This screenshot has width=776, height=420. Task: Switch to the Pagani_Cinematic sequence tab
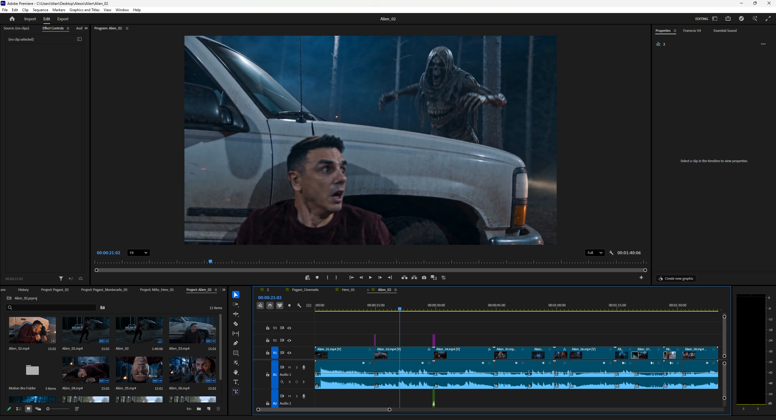point(305,290)
